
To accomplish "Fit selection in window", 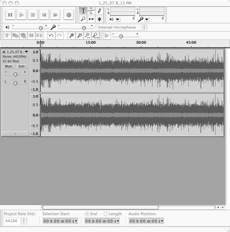I will (88, 35).
